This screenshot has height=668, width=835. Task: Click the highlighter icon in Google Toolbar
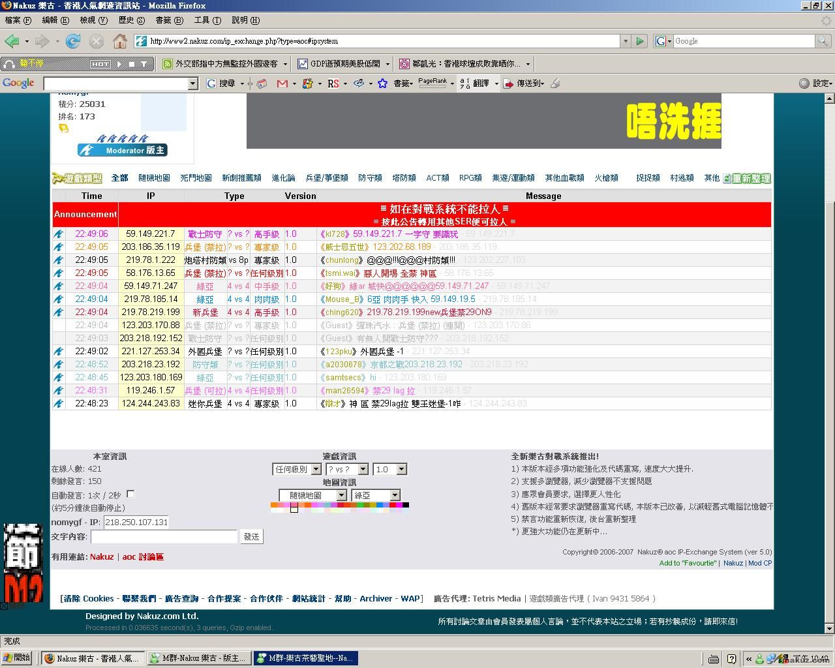[555, 83]
